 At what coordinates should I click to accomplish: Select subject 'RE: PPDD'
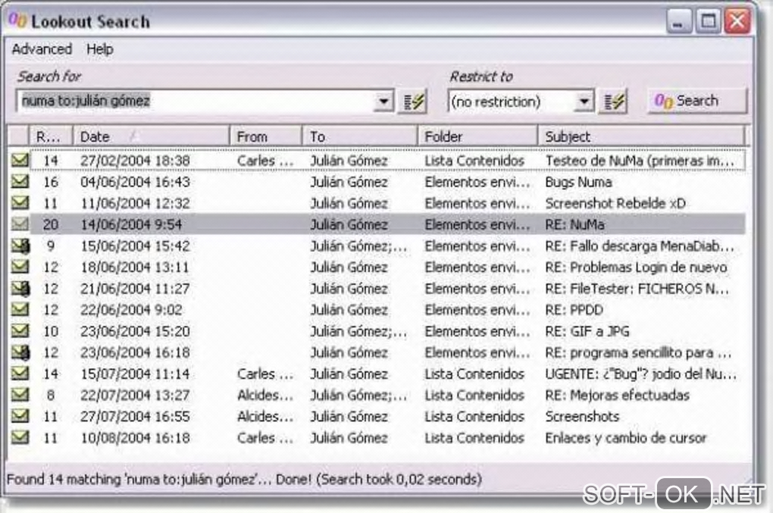point(574,310)
